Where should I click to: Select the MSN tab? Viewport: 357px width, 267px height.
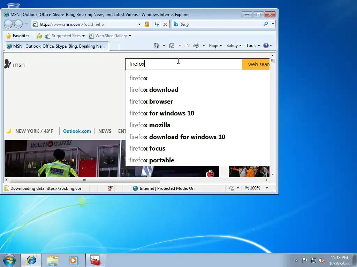pos(56,46)
